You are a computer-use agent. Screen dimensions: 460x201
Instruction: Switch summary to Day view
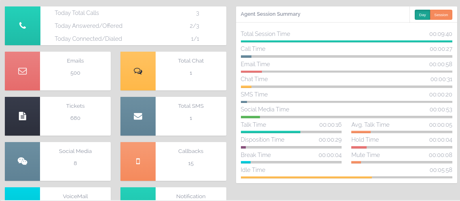(x=422, y=15)
